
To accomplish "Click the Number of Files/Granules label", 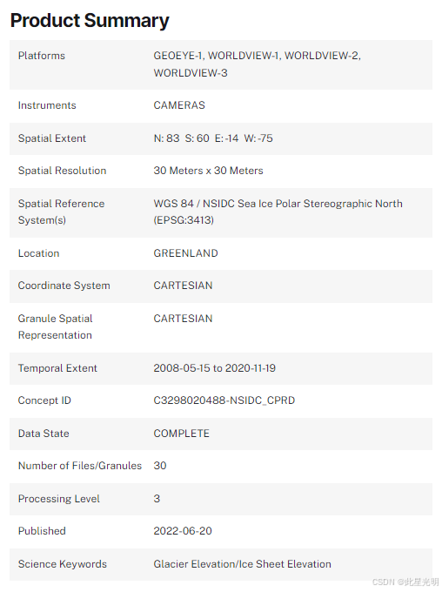I will click(80, 466).
